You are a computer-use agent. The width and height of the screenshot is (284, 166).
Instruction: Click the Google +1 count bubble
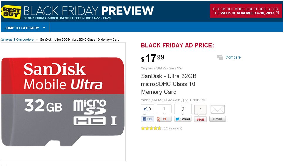coord(164,109)
